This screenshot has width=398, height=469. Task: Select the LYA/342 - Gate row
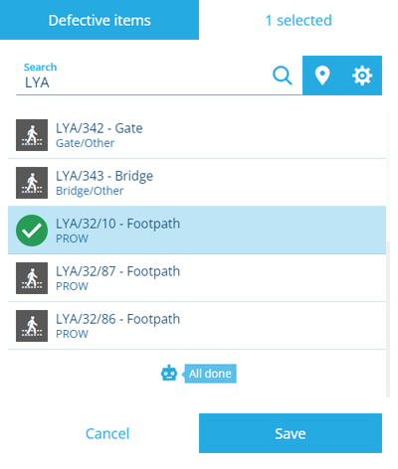coord(197,135)
